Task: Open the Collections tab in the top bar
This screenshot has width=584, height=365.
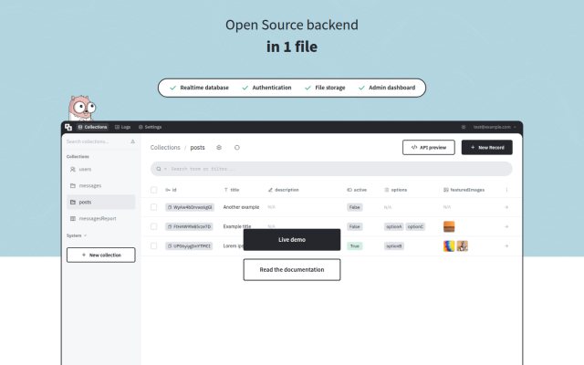Action: coord(92,127)
